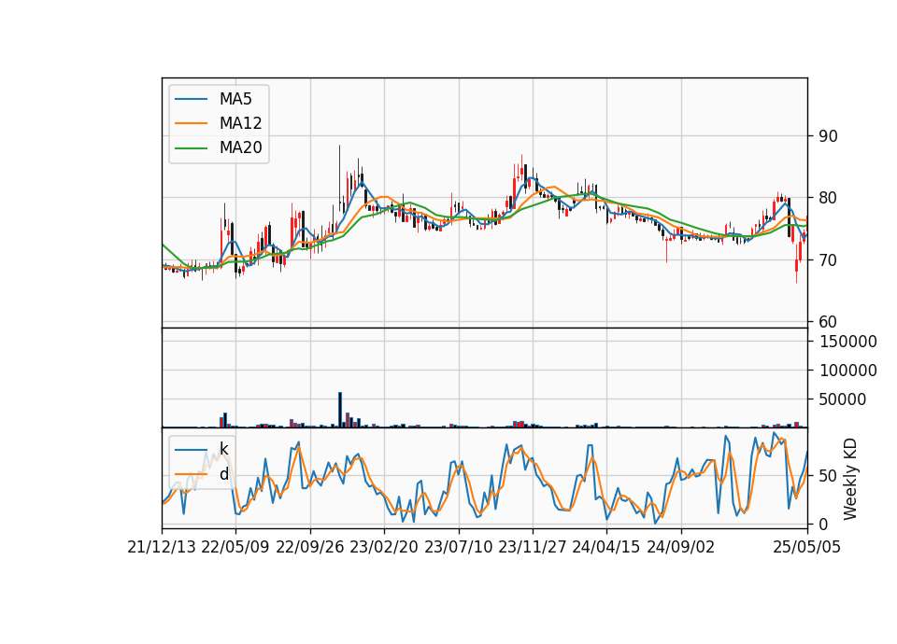Click the k legend label in KD panel
Screen dimensions: 897x644
pos(223,449)
